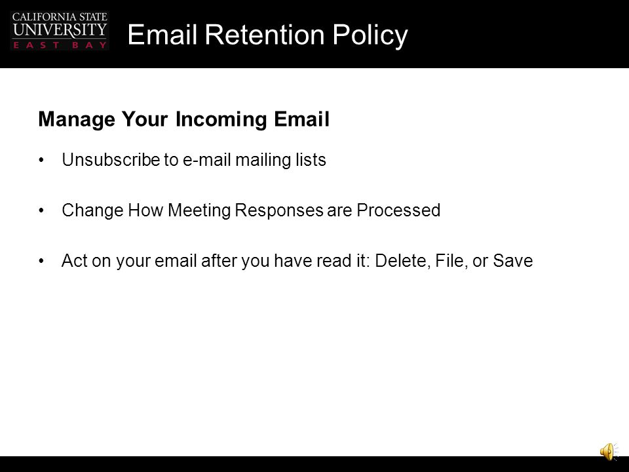Click the word Save in the last bullet

click(x=512, y=261)
